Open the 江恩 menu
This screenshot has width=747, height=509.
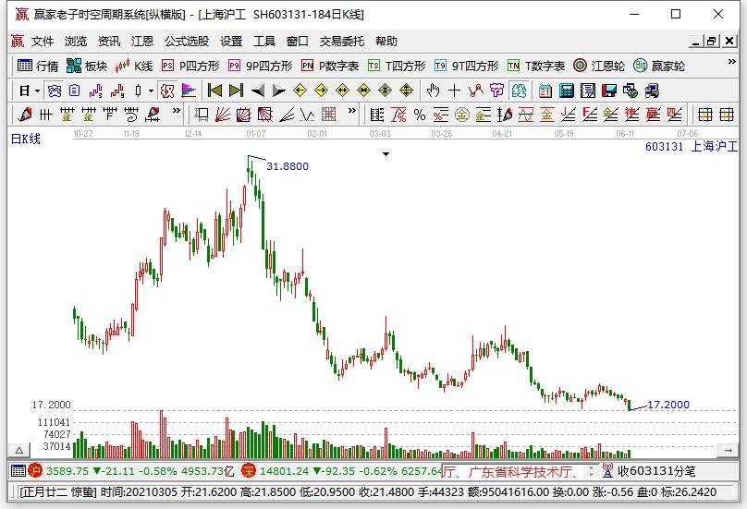click(142, 42)
